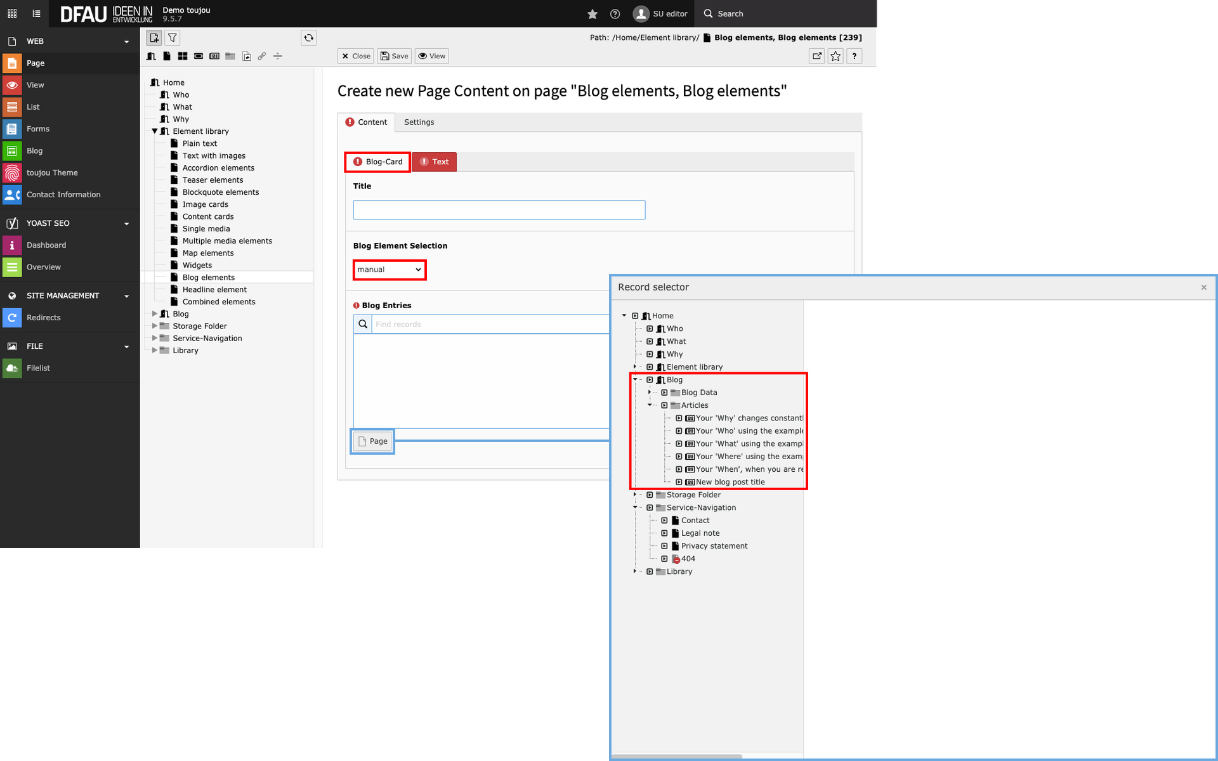Open the Redirects module
The image size is (1218, 761).
pos(43,318)
